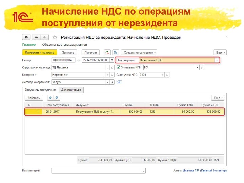Open the Создать на основании menu

pyautogui.click(x=139, y=53)
